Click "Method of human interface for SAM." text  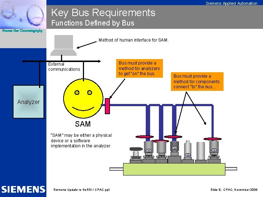(134, 40)
